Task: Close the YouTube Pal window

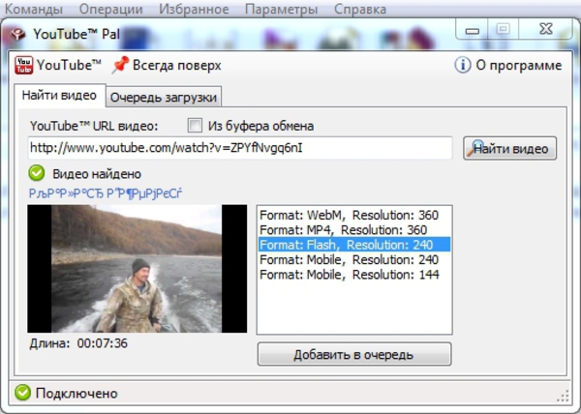Action: [x=546, y=29]
